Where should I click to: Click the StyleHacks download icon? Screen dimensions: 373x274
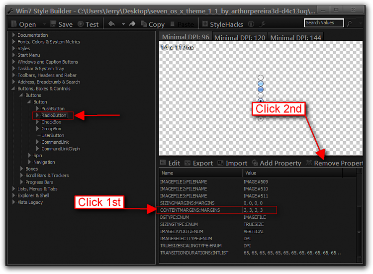[x=205, y=24]
